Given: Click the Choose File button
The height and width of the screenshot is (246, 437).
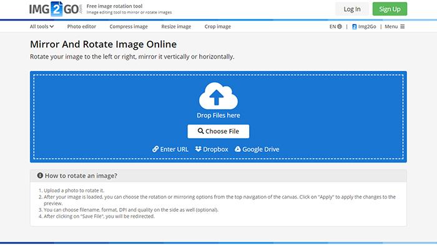Looking at the screenshot, I should click(x=219, y=131).
